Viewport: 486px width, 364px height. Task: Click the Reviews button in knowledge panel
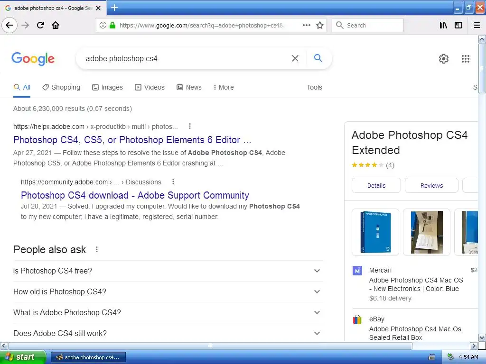[x=431, y=185]
